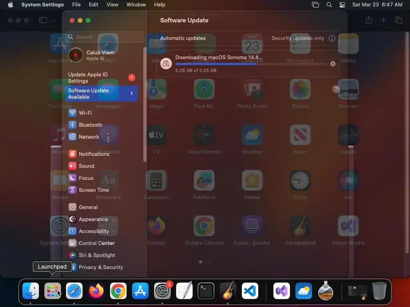Image resolution: width=410 pixels, height=307 pixels.
Task: Open Accessibility settings
Action: (x=102, y=231)
